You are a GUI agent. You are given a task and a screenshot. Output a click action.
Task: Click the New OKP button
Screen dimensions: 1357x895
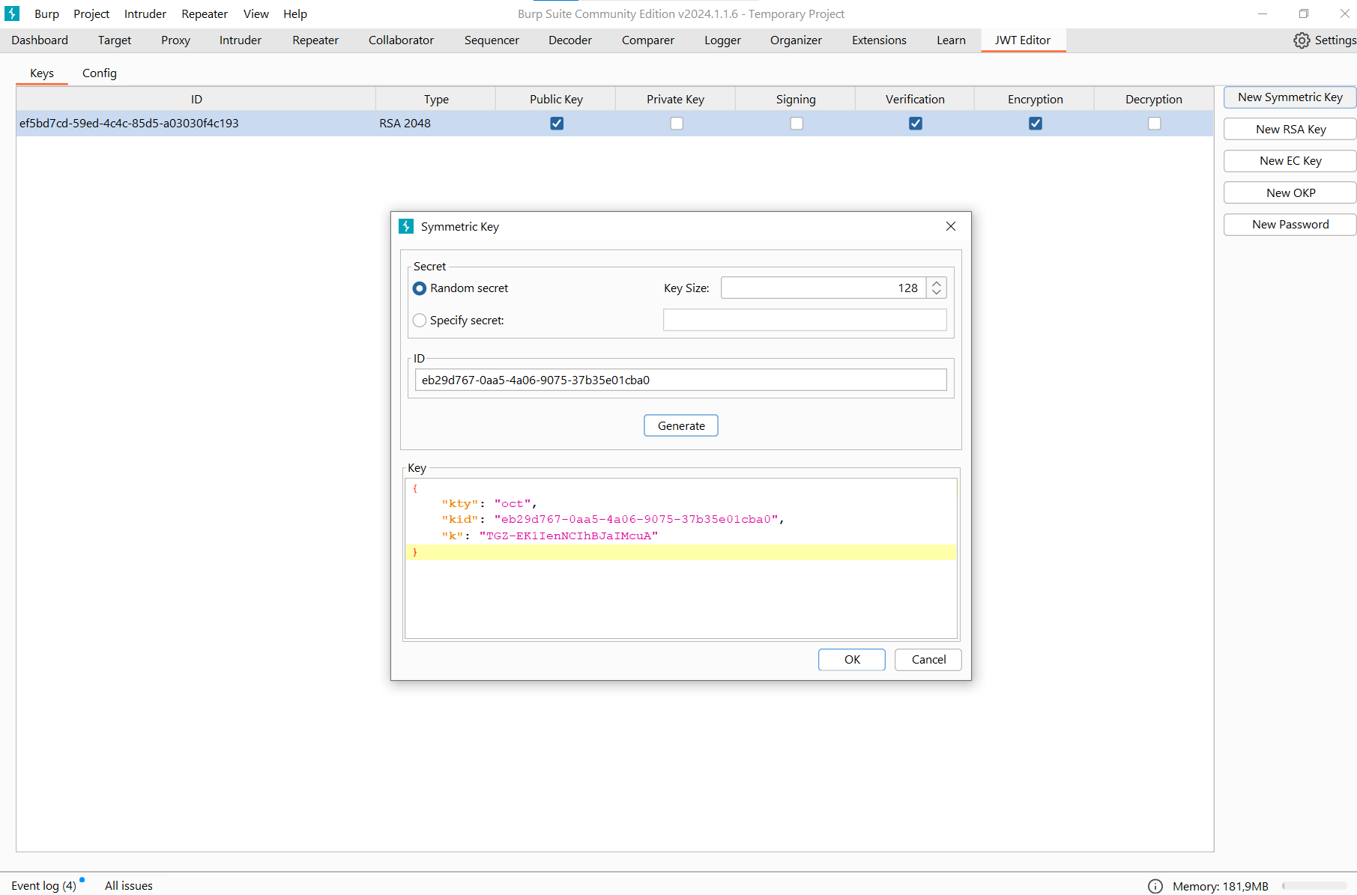click(x=1290, y=193)
